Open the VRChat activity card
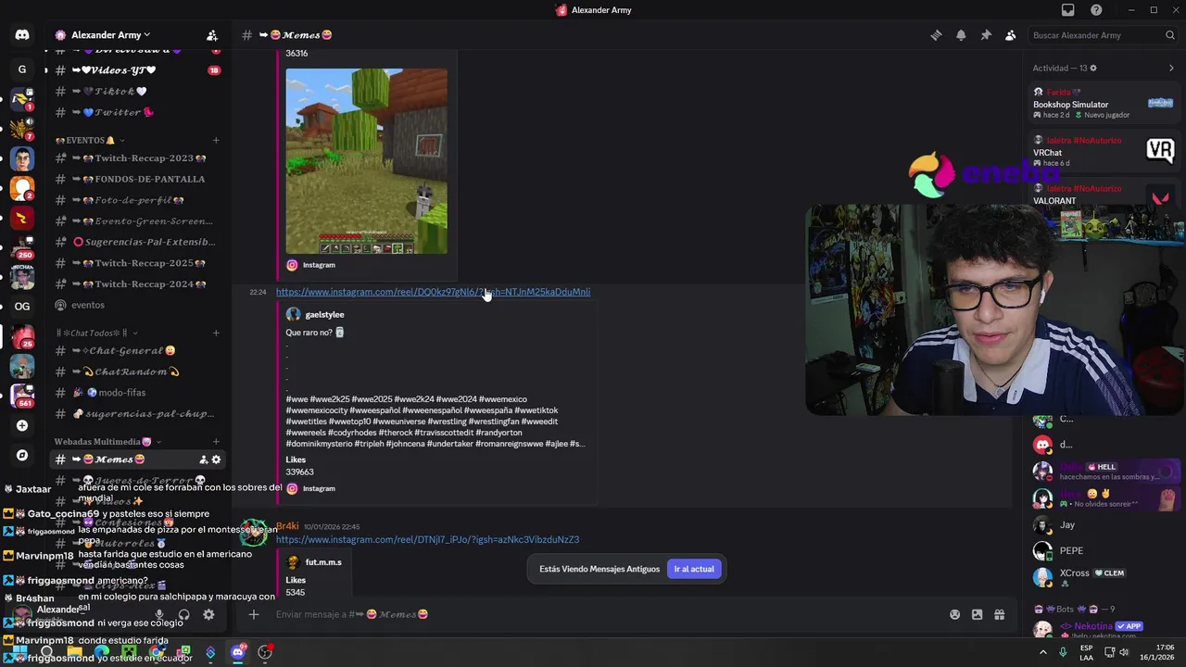Screen dimensions: 1186x667 pos(1104,152)
